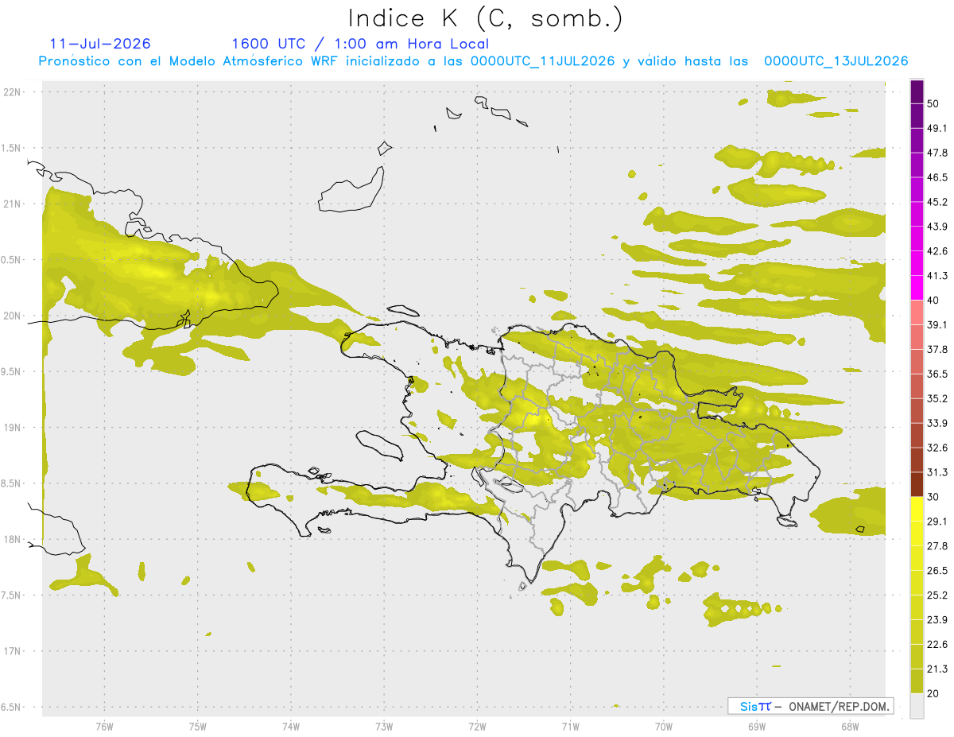Image resolution: width=954 pixels, height=737 pixels.
Task: Click the colorbar label "30"
Action: pyautogui.click(x=934, y=497)
